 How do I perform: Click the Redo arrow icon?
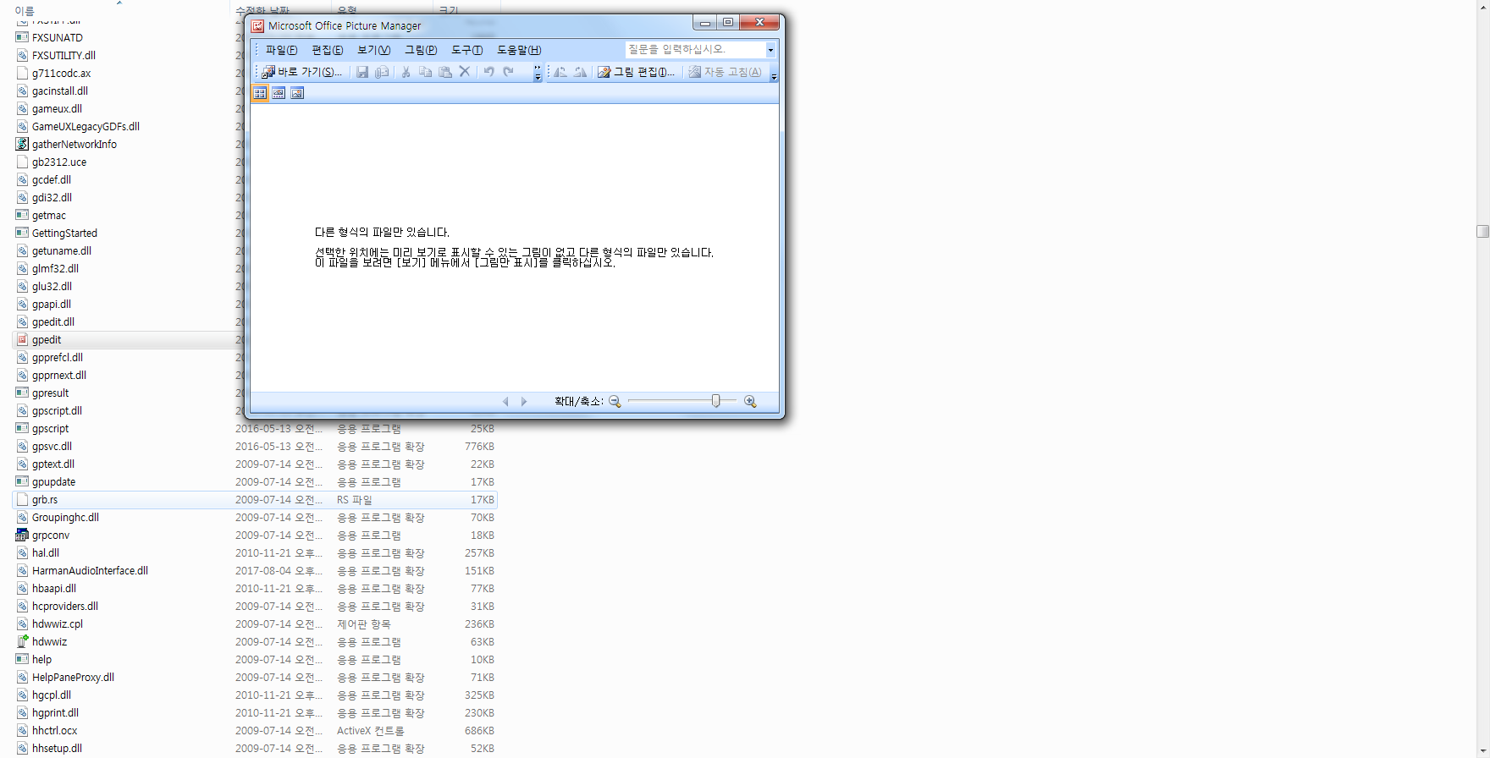pyautogui.click(x=509, y=72)
